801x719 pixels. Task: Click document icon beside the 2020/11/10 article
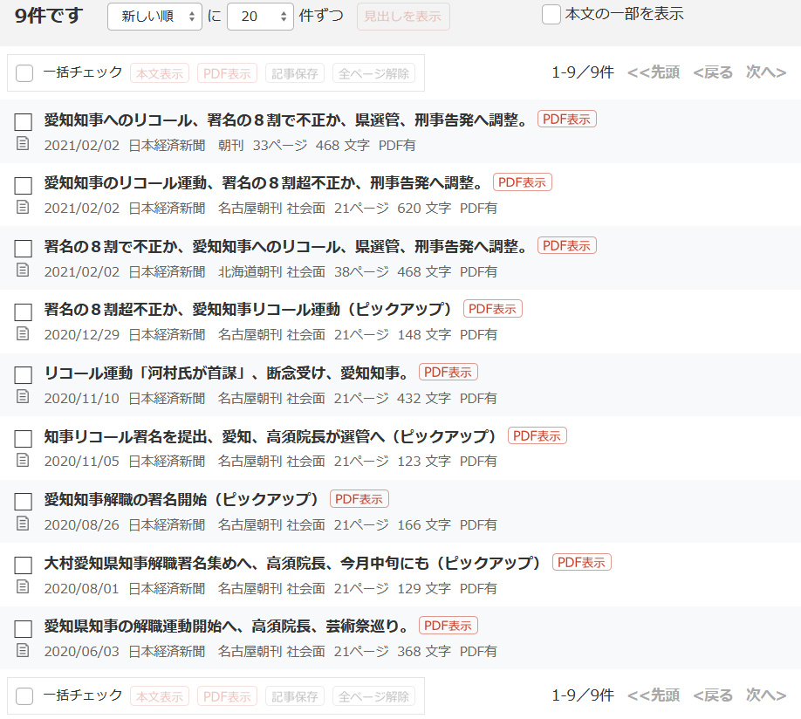tap(23, 397)
